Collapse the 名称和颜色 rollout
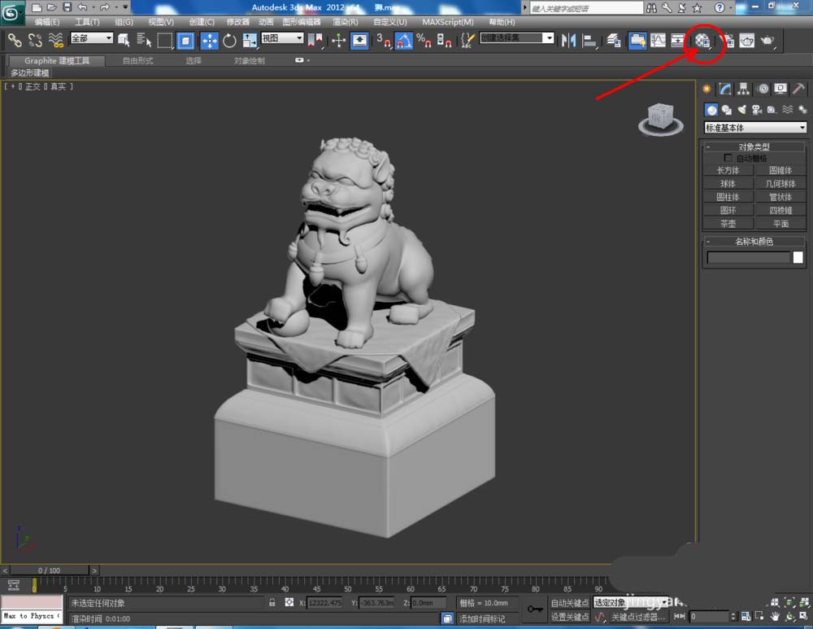 [x=754, y=242]
